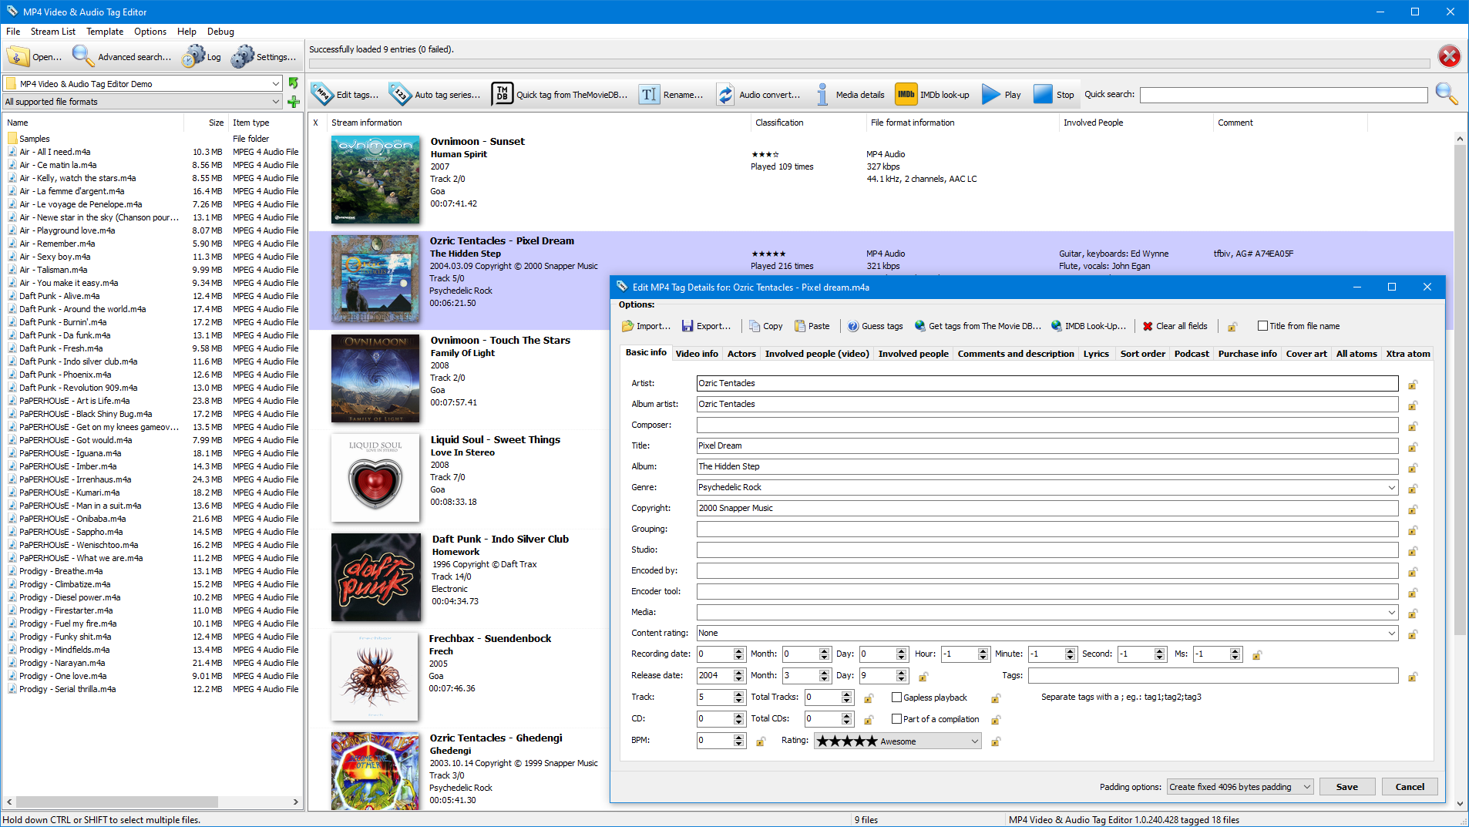Open the Content rating dropdown
1469x827 pixels.
point(1391,633)
